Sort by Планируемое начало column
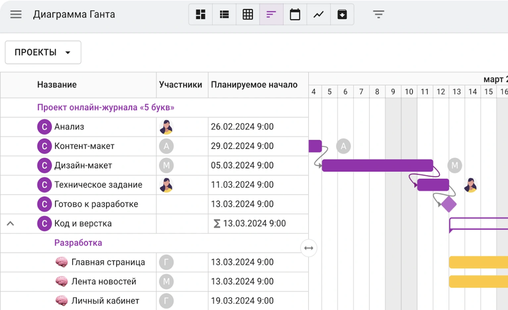Viewport: 508px width, 310px height. [254, 85]
